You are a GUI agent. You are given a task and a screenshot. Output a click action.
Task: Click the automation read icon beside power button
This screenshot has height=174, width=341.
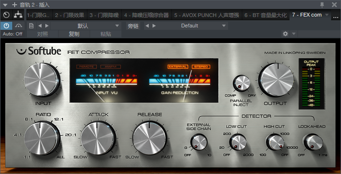tap(19, 26)
